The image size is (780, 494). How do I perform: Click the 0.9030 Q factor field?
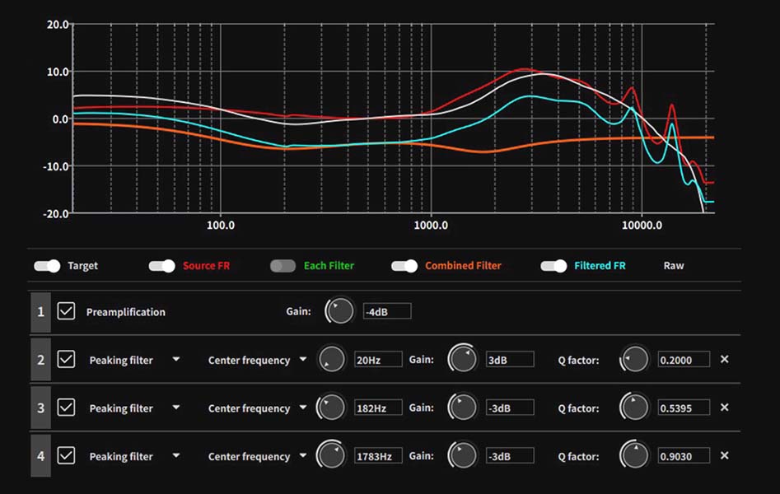683,456
